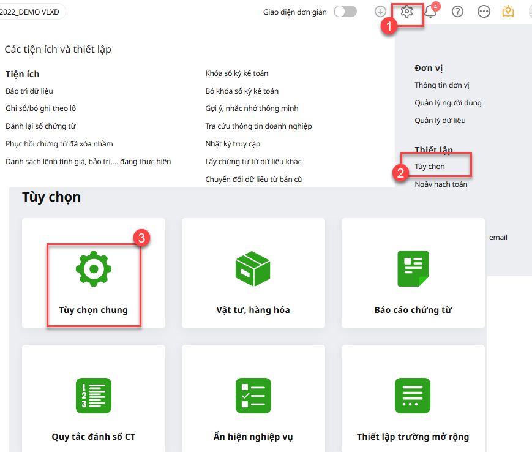The image size is (532, 452).
Task: Open Thông tin đơn vị menu item
Action: pyautogui.click(x=441, y=85)
